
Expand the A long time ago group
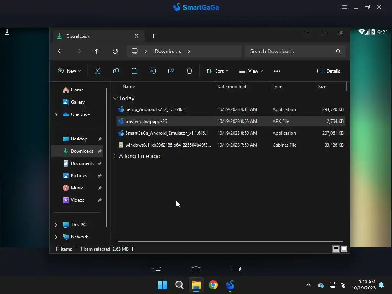click(115, 156)
